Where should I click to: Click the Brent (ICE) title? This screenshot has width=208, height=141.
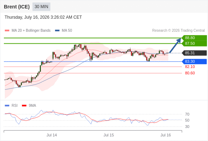pos(17,7)
